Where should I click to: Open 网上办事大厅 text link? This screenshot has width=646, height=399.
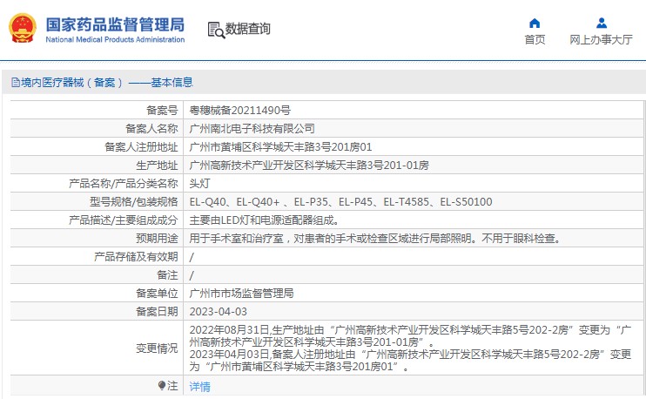coord(601,39)
